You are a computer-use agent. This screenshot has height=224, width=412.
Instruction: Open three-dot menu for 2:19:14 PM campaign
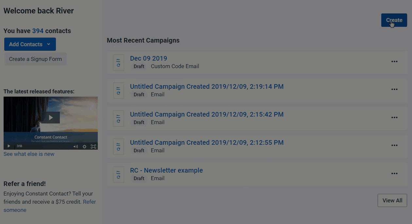pos(394,89)
